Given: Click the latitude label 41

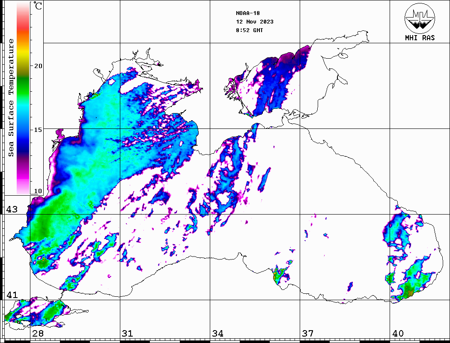Looking at the screenshot, I should tap(12, 295).
